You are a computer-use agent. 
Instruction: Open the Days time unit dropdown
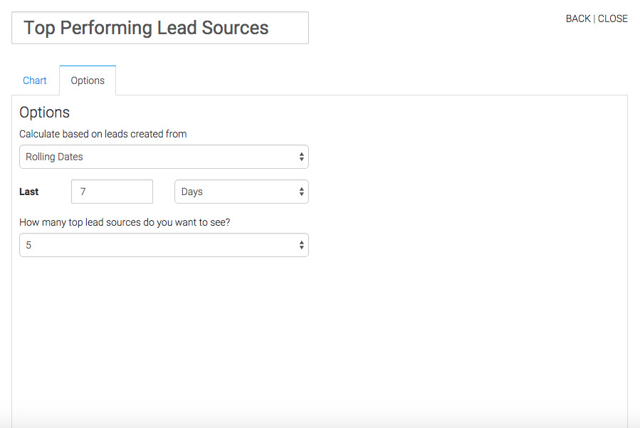click(241, 192)
